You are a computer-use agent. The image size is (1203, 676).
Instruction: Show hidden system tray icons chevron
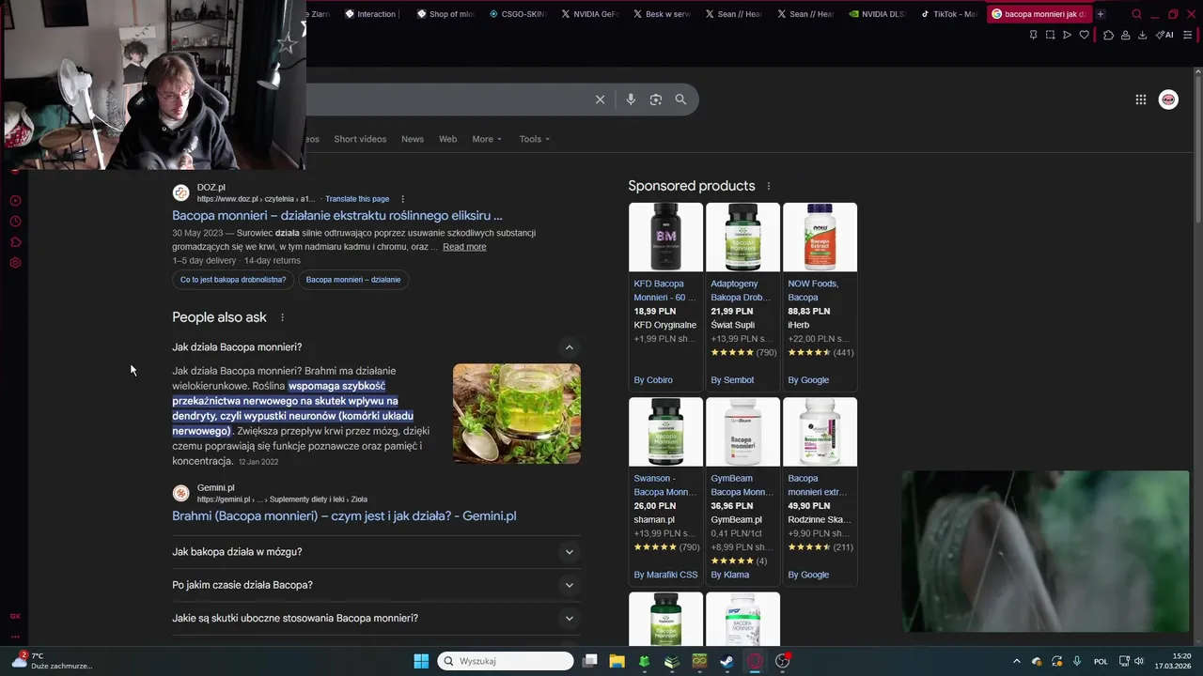[x=1016, y=661]
